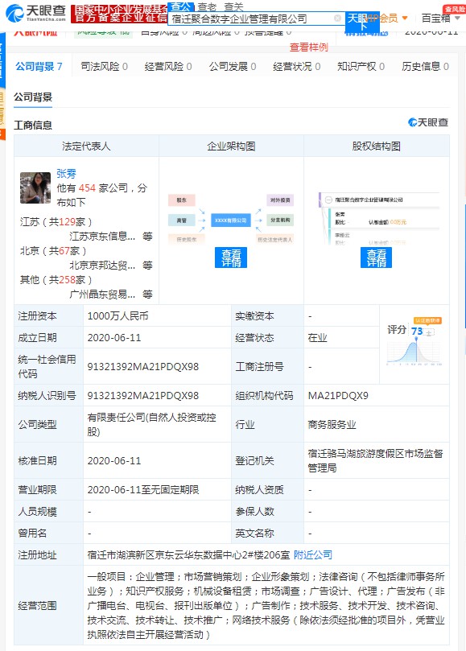This screenshot has width=466, height=651.
Task: Click the 股权结构图 diagram thumbnail
Action: click(x=378, y=218)
